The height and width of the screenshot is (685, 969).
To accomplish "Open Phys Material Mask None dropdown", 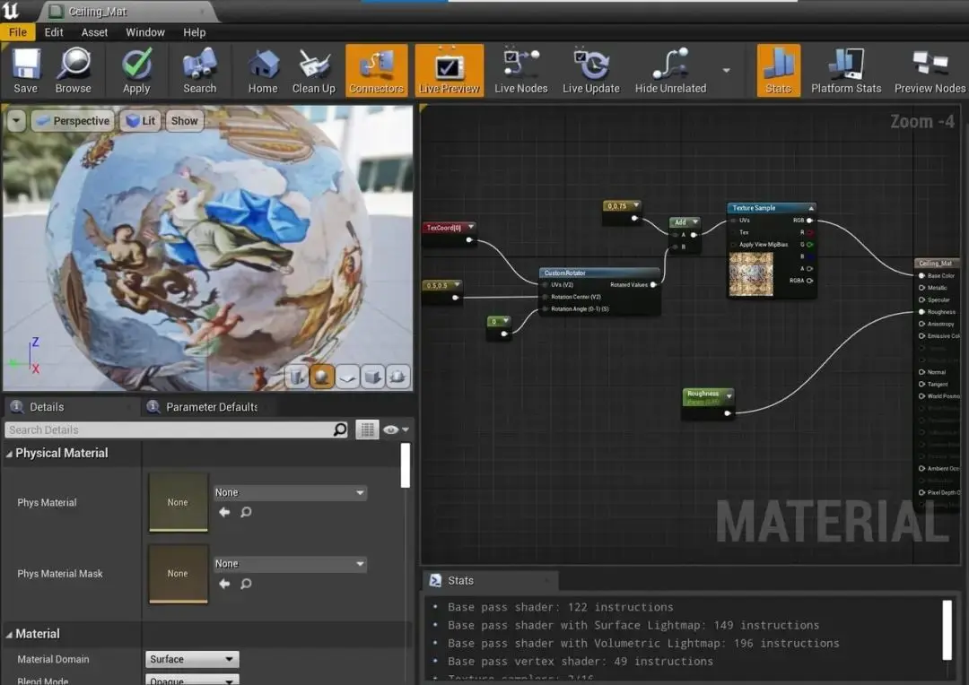I will pyautogui.click(x=289, y=563).
